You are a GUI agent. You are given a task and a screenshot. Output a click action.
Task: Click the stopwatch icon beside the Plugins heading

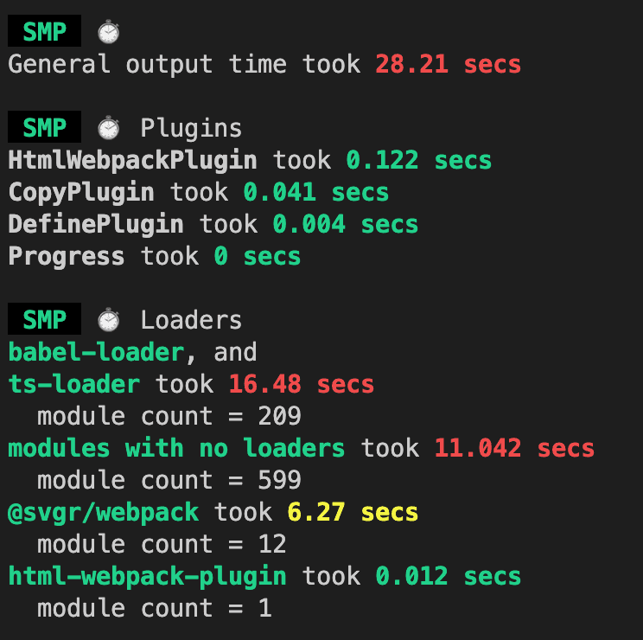pyautogui.click(x=108, y=128)
